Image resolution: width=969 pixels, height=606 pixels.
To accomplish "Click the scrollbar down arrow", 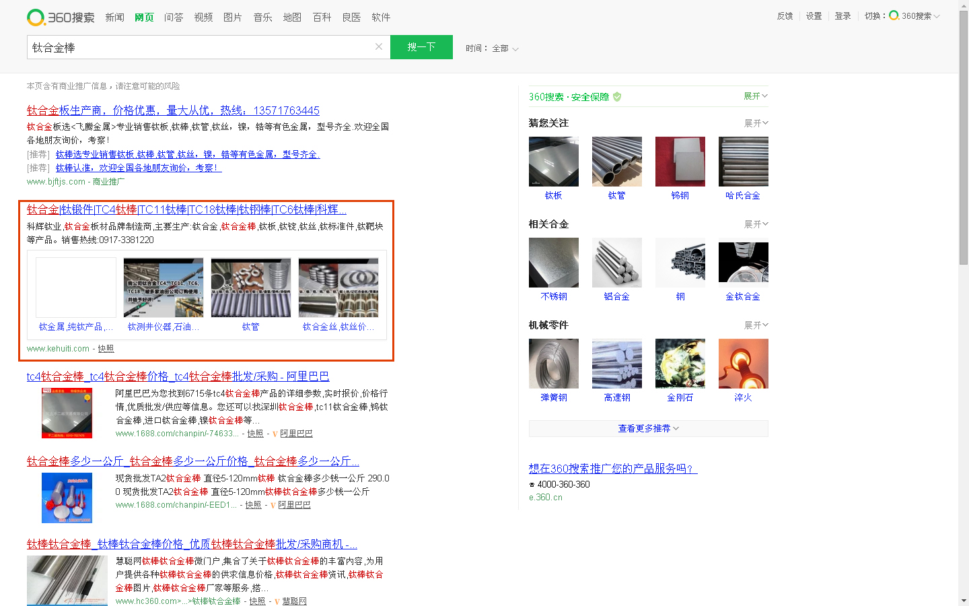I will pos(964,601).
